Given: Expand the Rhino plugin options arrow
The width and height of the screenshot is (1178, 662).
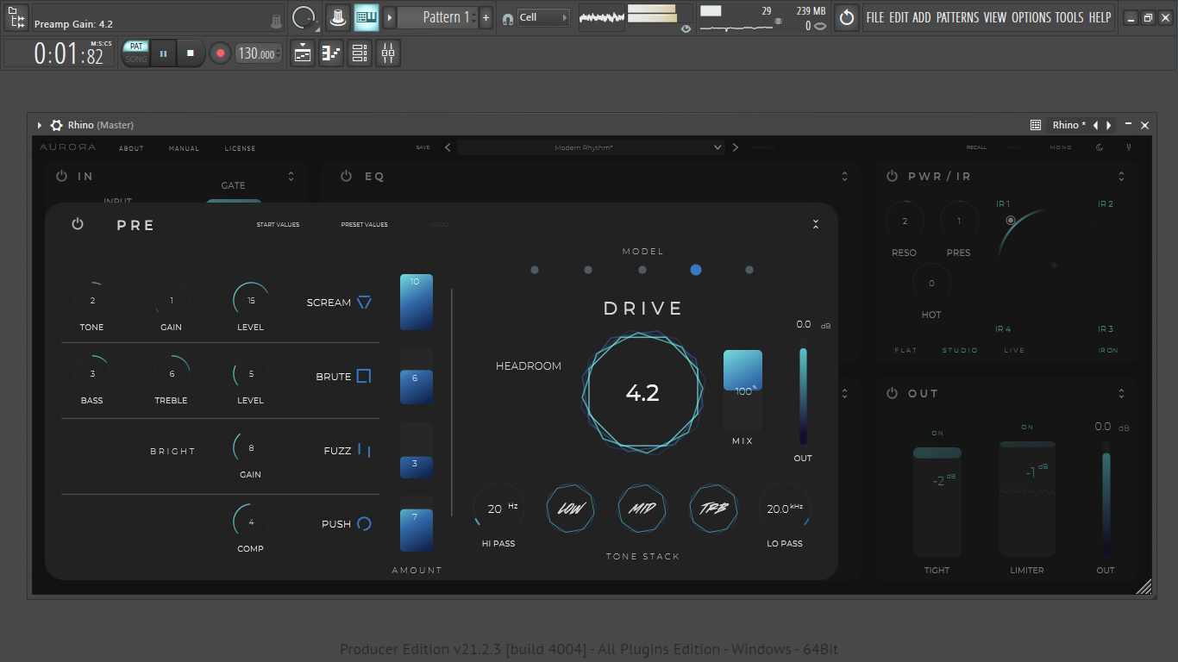Looking at the screenshot, I should (40, 125).
